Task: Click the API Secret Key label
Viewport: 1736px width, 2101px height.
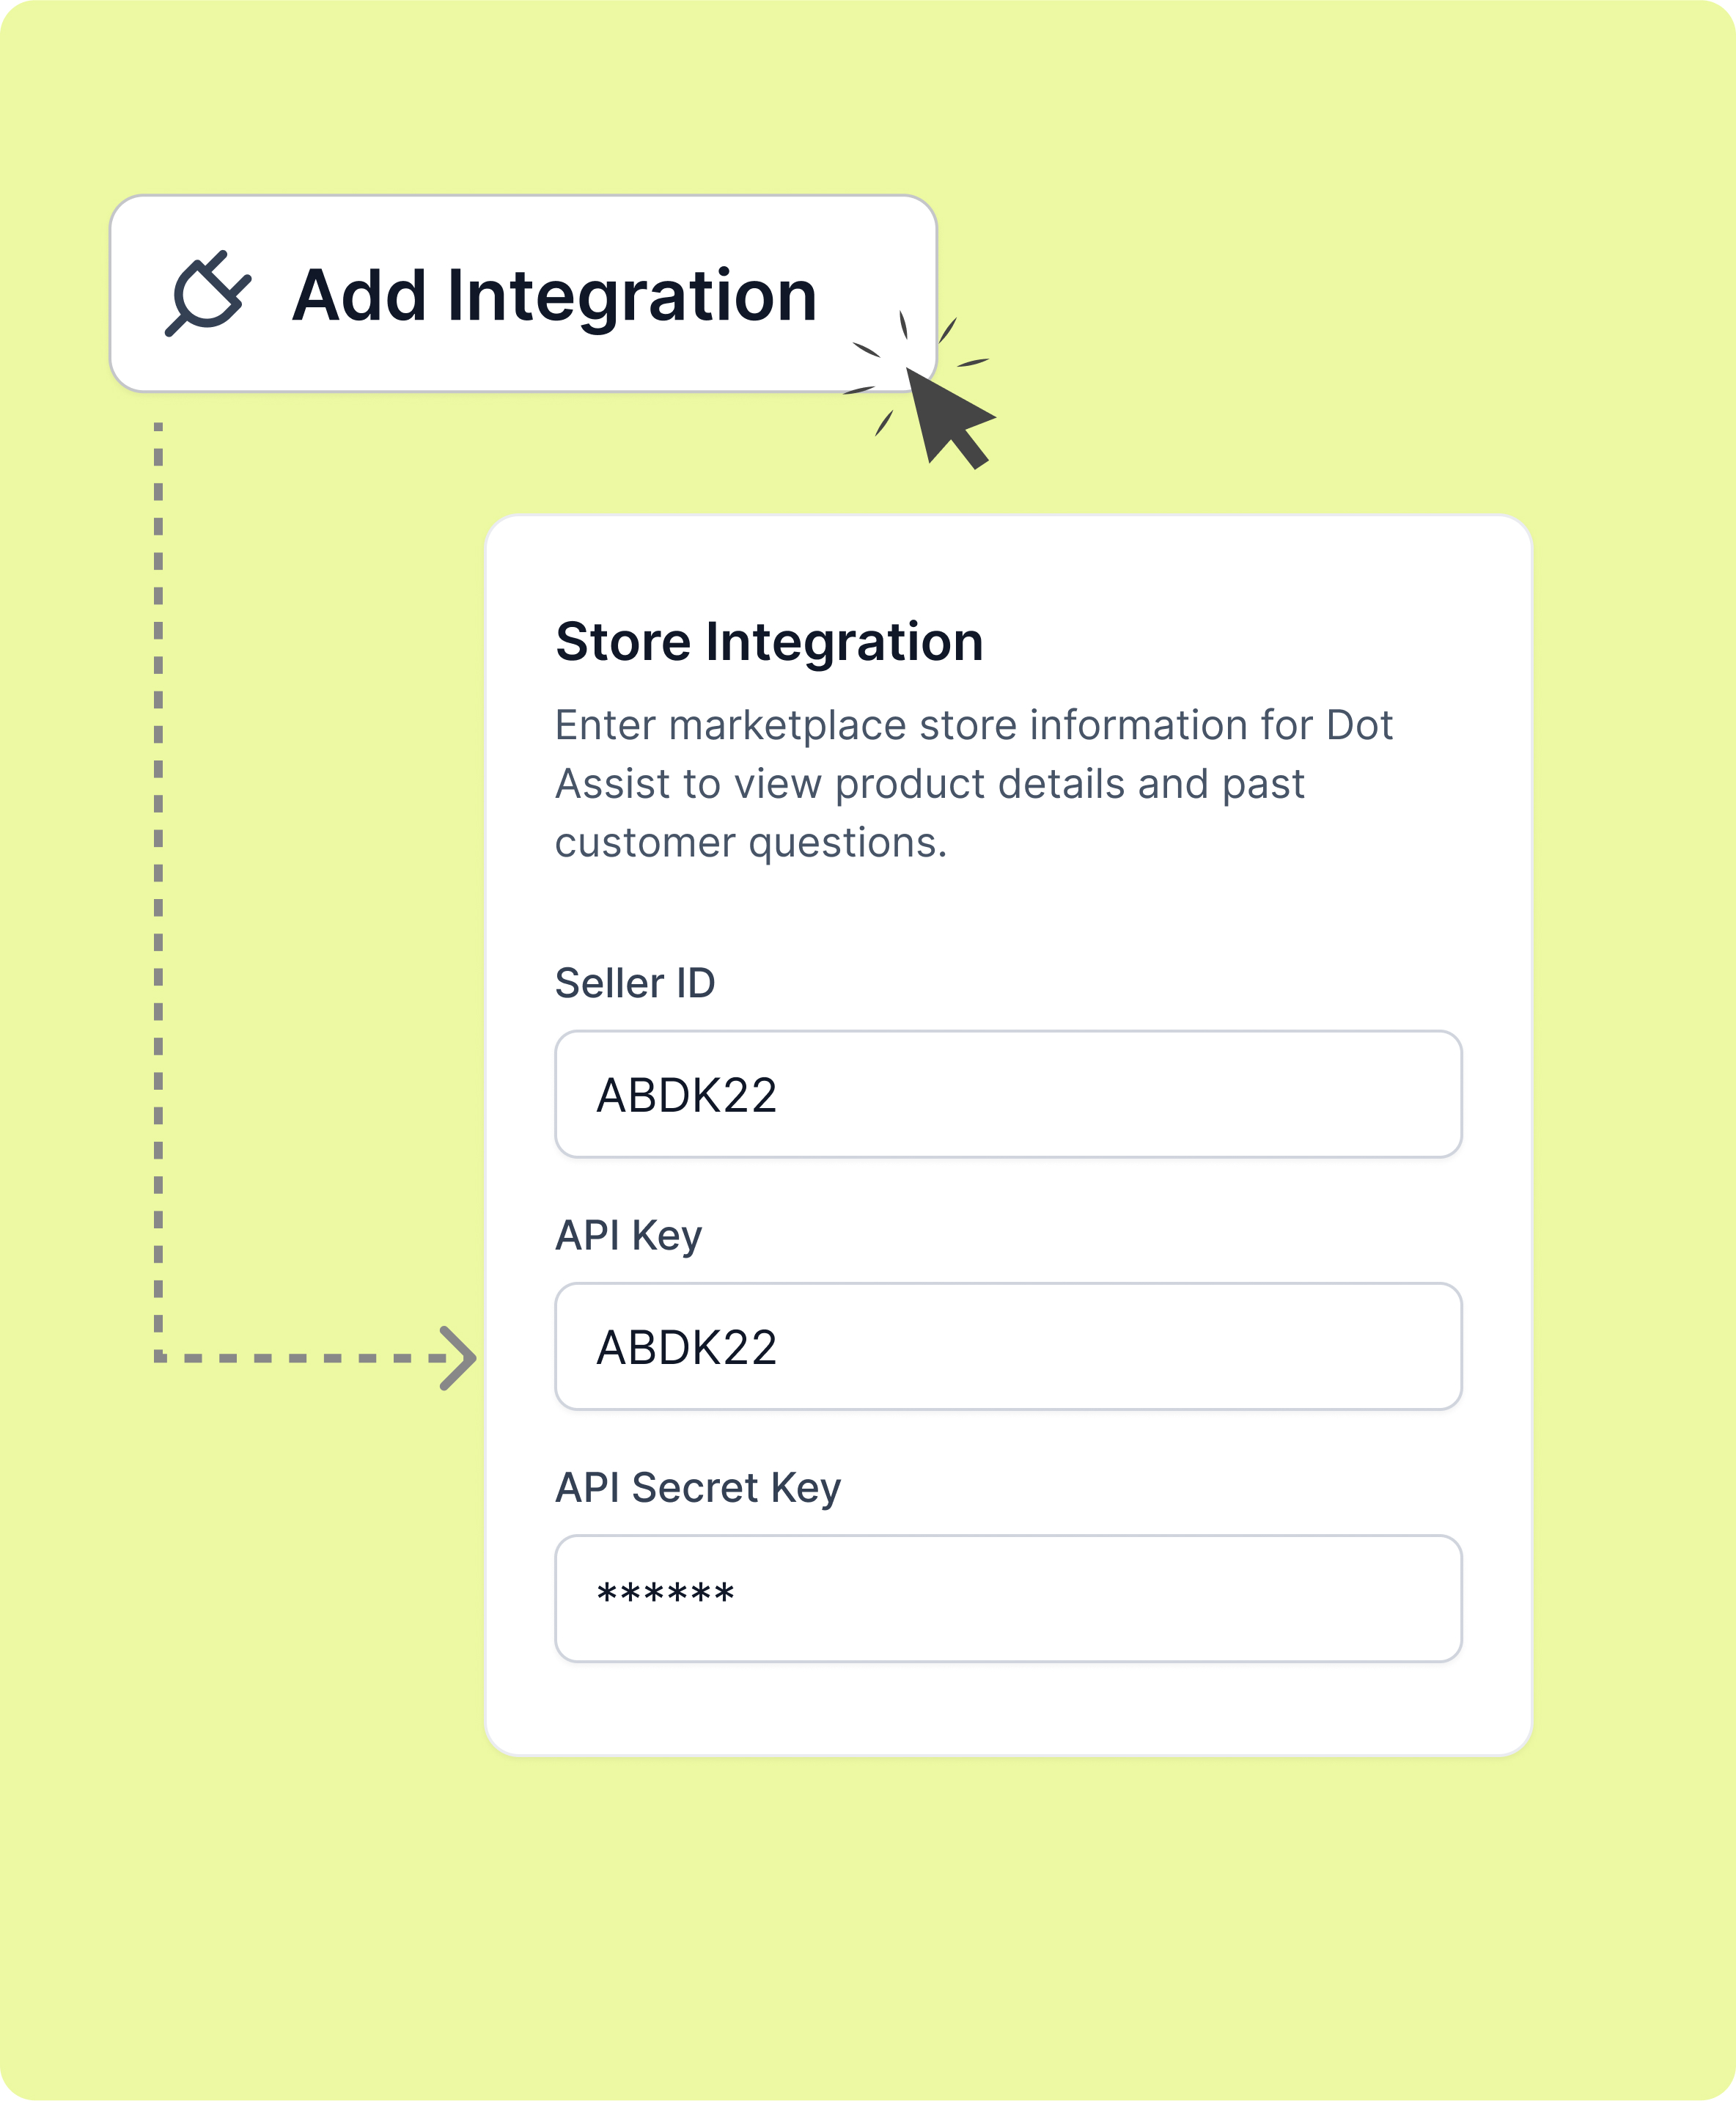Action: pos(698,1489)
